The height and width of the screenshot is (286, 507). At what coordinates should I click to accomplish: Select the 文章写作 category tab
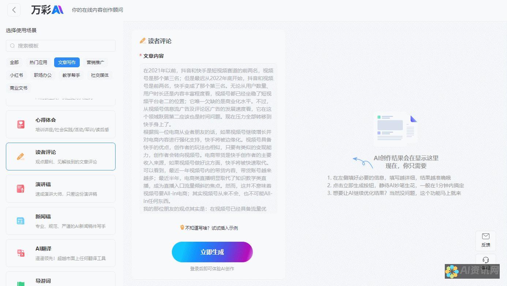click(x=67, y=63)
